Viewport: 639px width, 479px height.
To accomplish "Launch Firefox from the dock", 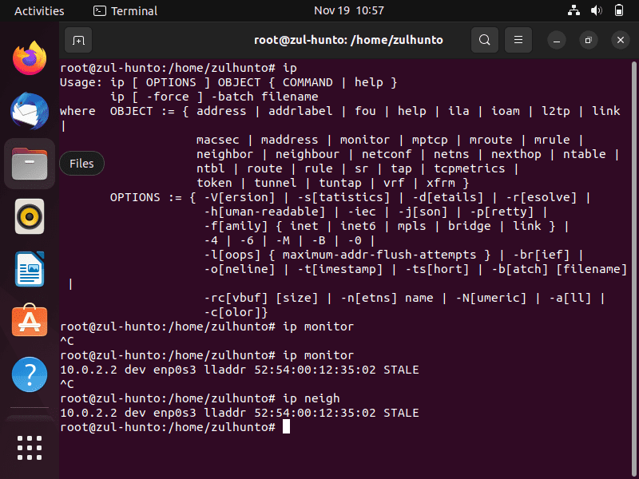I will click(30, 58).
